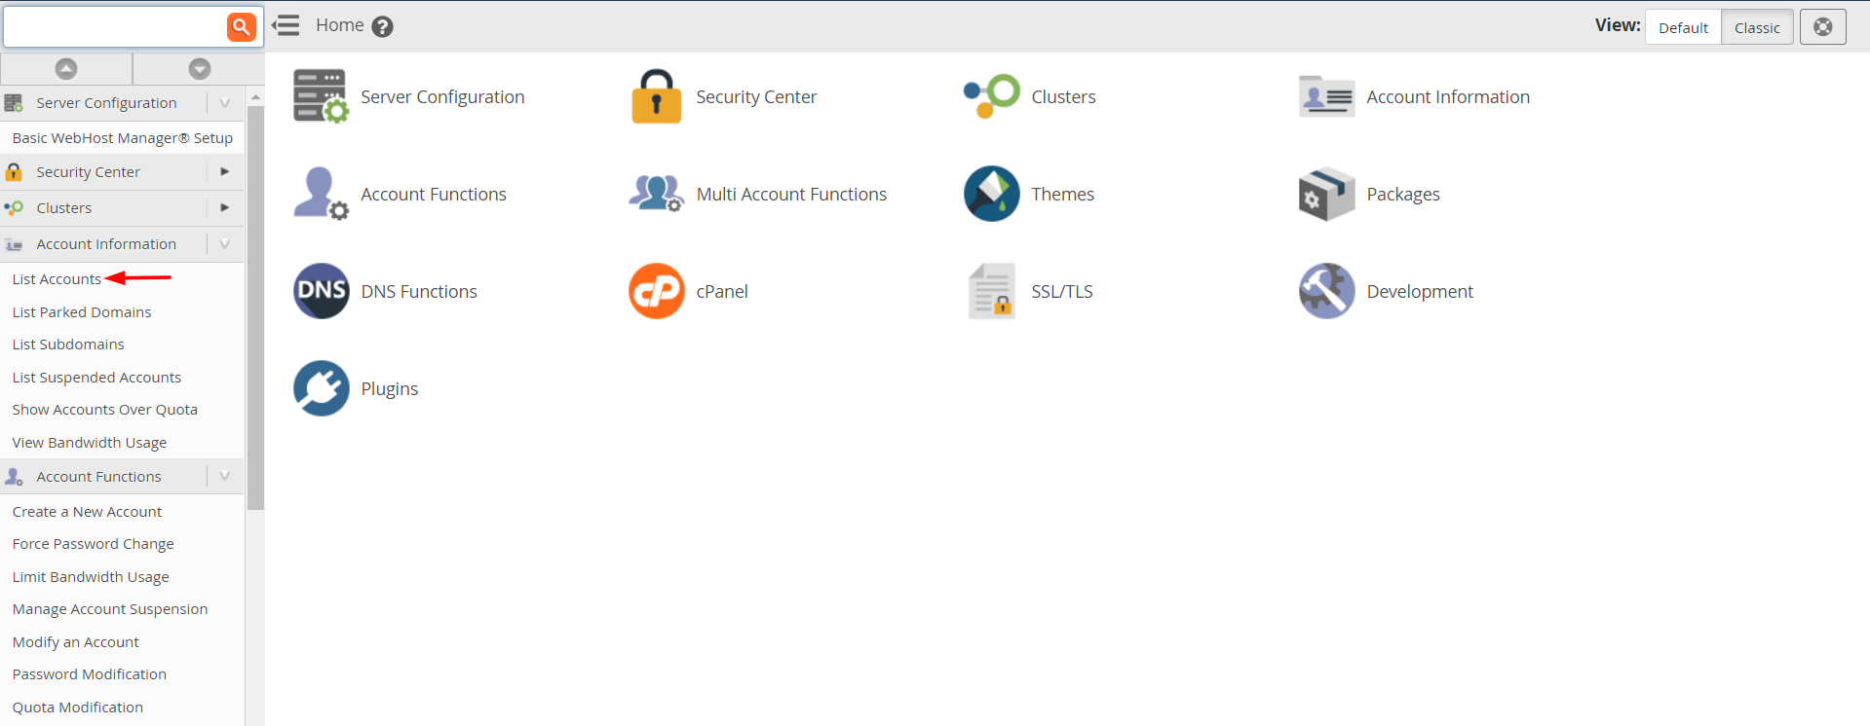Click the orange search magnifier button
Image resolution: width=1870 pixels, height=726 pixels.
[x=241, y=26]
